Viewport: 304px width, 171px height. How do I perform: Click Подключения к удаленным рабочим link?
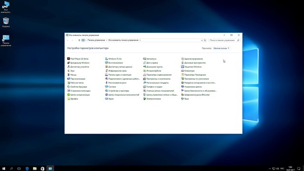click(124, 79)
